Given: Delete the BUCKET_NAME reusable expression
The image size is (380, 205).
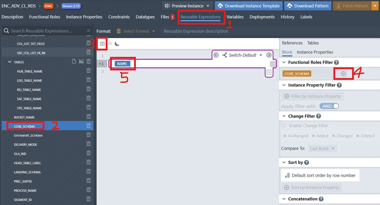Looking at the screenshot, I should 88,117.
